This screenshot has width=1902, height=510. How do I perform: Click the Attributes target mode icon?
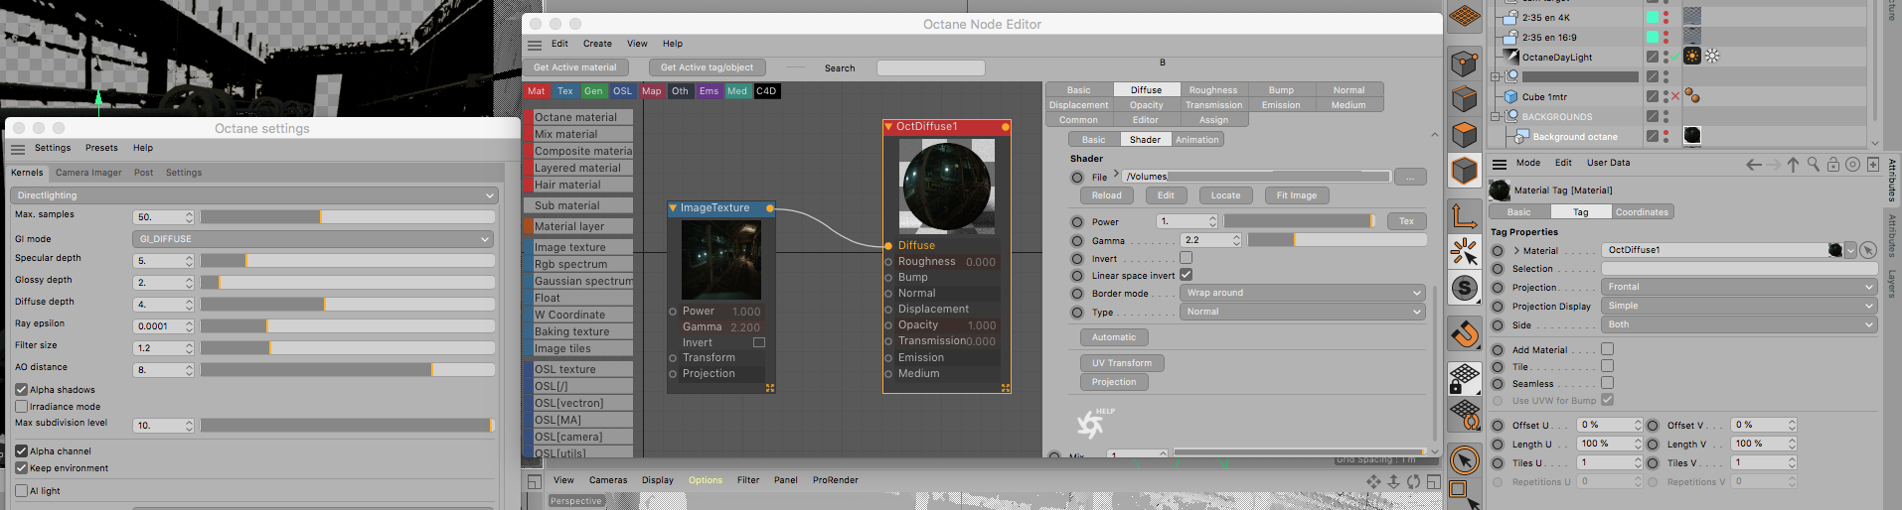point(1852,165)
